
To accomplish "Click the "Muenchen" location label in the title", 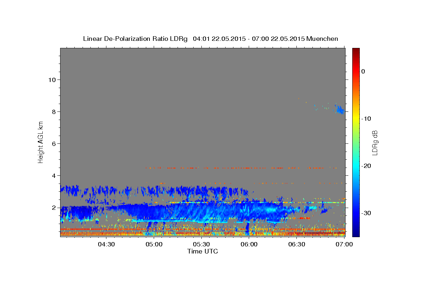I will 322,39.
